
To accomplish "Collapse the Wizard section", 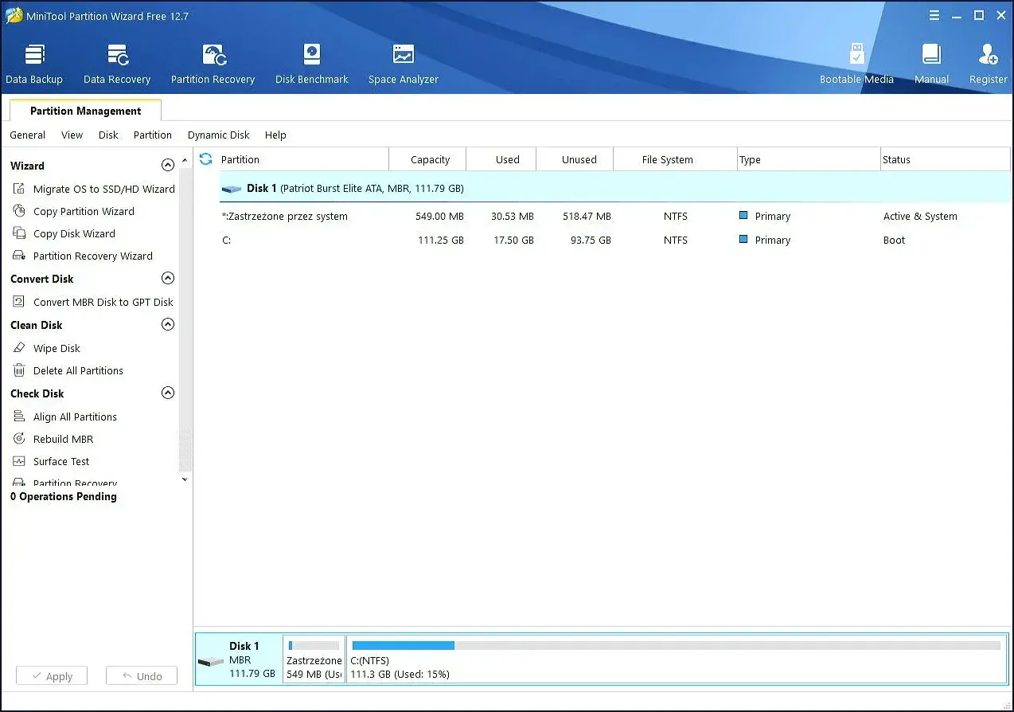I will pos(168,165).
